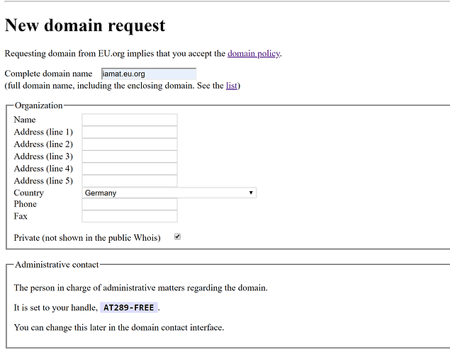Viewport: 450px width, 354px height.
Task: Click the Organization section legend
Action: (39, 105)
